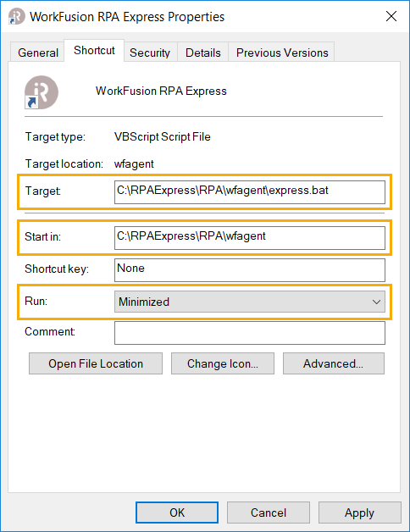Open the Advanced... settings button
This screenshot has height=532, width=410.
pyautogui.click(x=334, y=363)
